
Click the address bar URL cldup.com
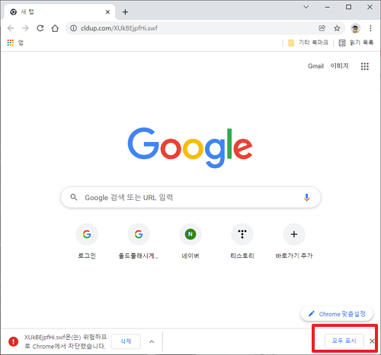(119, 28)
